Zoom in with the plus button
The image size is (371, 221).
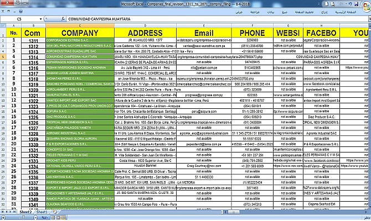pyautogui.click(x=3, y=218)
